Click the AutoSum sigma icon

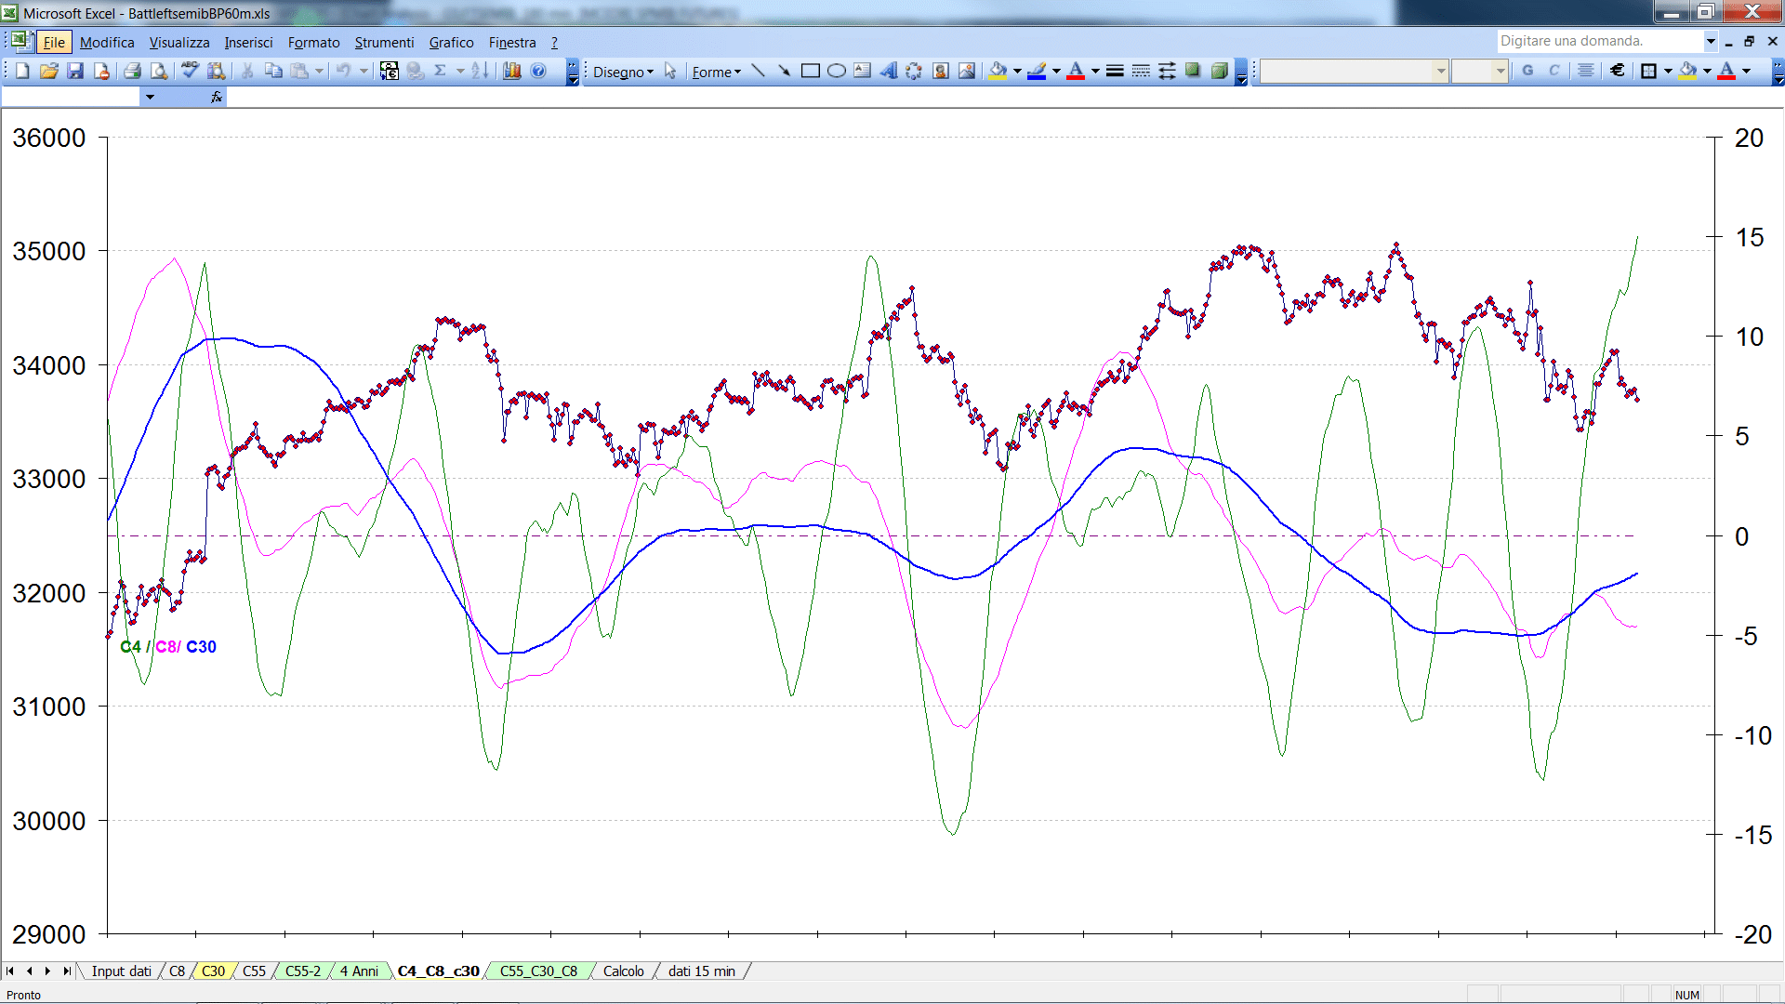coord(441,71)
